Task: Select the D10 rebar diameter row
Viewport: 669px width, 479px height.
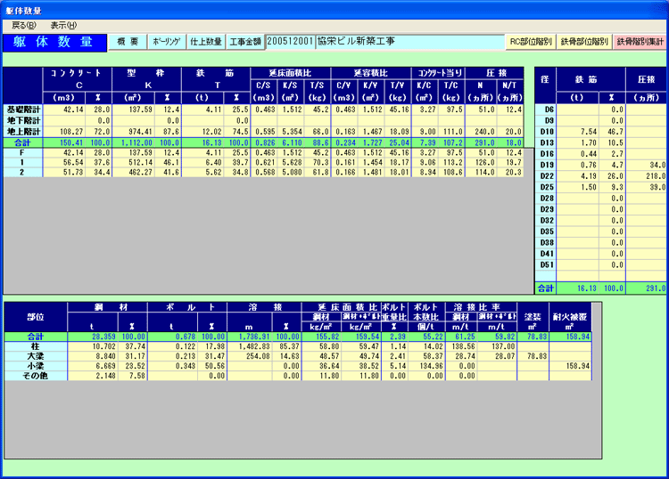Action: pos(549,130)
